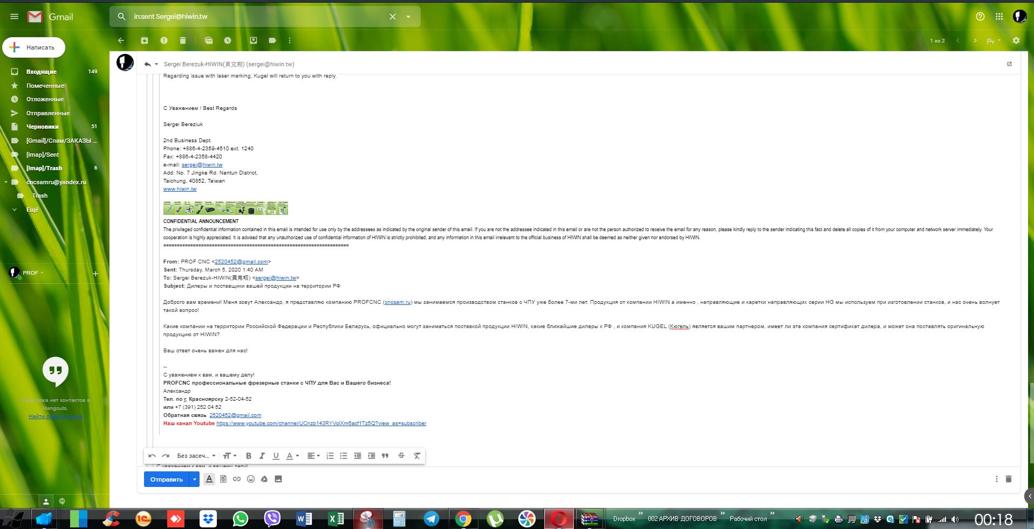Insert an emoji
The height and width of the screenshot is (529, 1034).
(x=251, y=479)
